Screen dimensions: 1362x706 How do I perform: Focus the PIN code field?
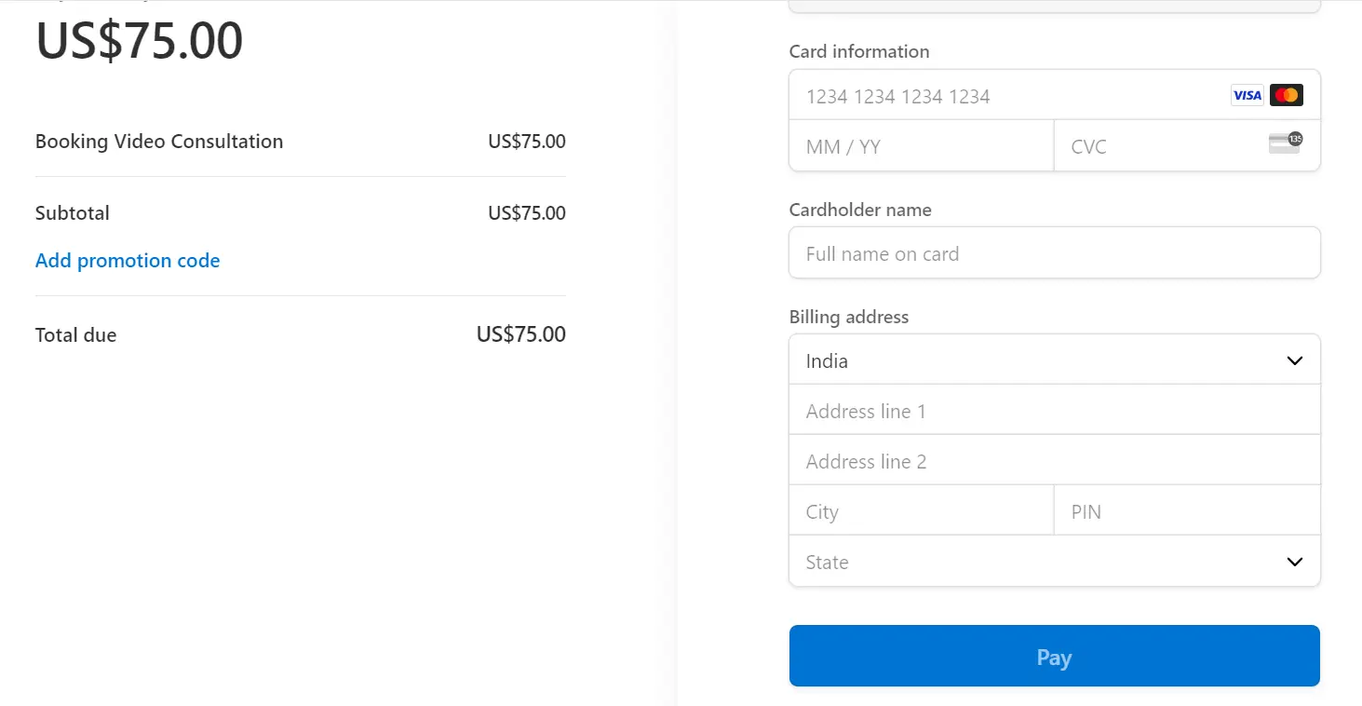pyautogui.click(x=1186, y=512)
